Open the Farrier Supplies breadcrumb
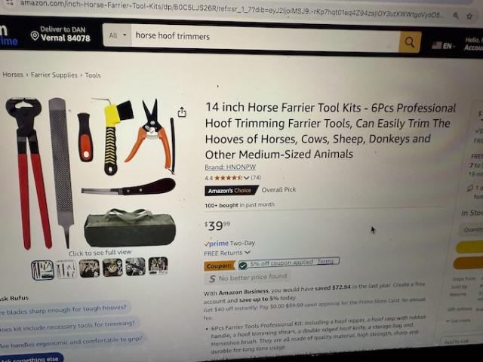This screenshot has height=362, width=483. 54,75
